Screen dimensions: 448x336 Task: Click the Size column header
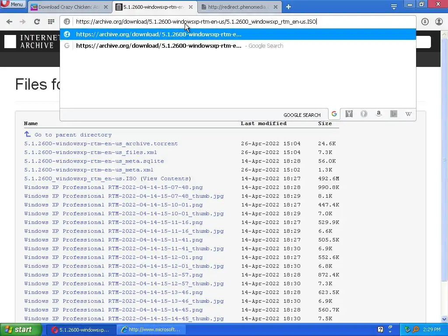pos(325,123)
